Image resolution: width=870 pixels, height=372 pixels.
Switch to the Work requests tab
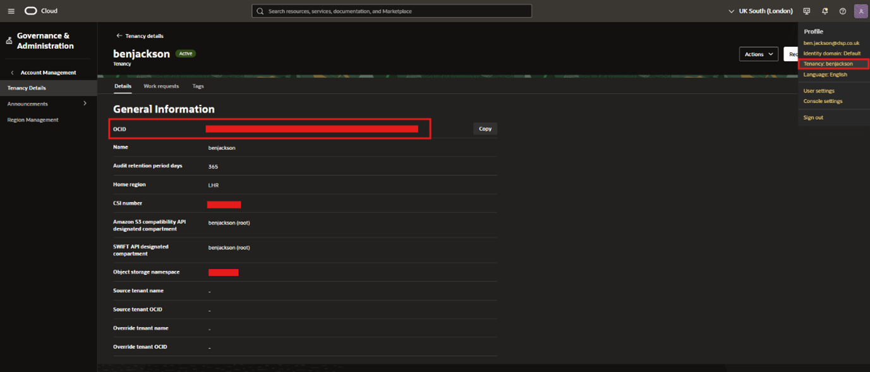[161, 86]
